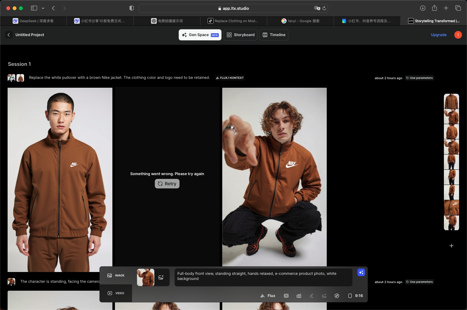Reload the page
Screen dimensions: 467x310
[x=324, y=8]
